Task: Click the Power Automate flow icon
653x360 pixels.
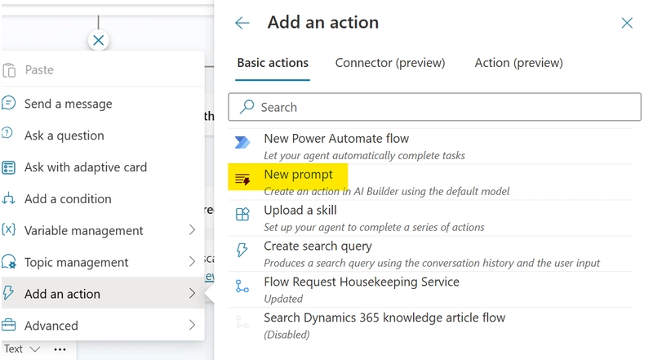Action: (242, 142)
